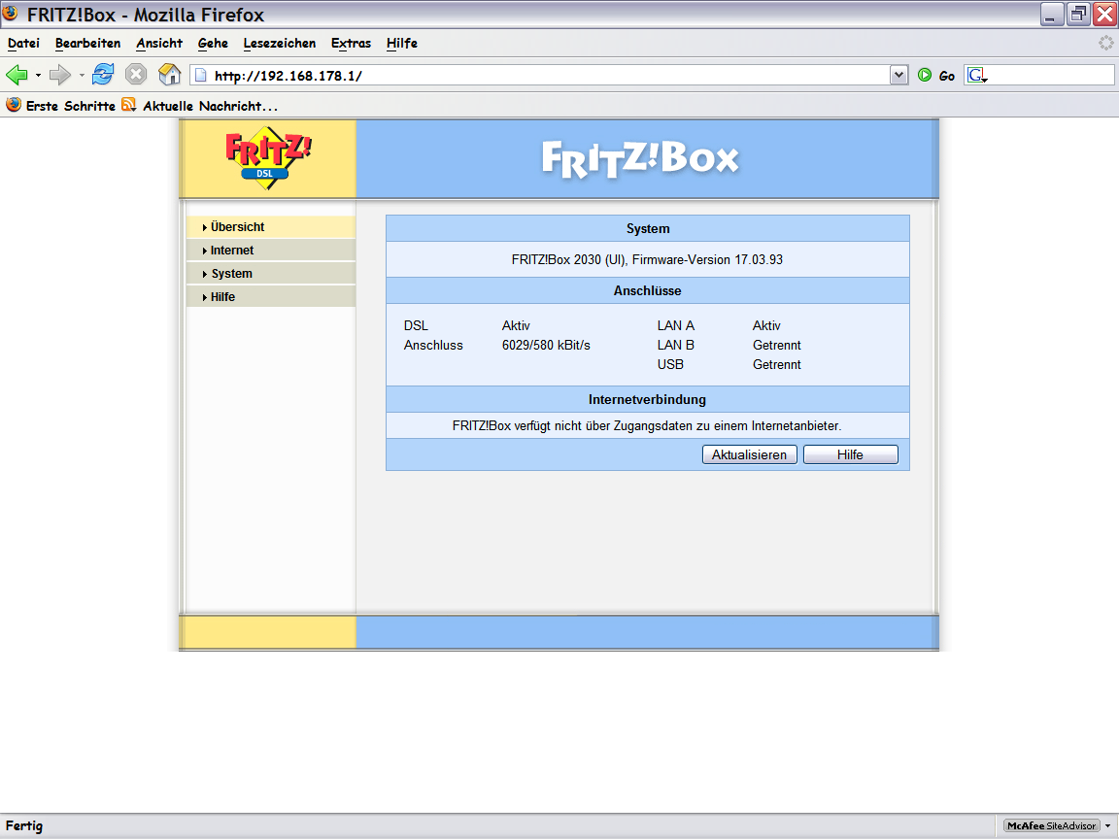Open the Forward history dropdown arrow
The width and height of the screenshot is (1119, 839).
[82, 75]
